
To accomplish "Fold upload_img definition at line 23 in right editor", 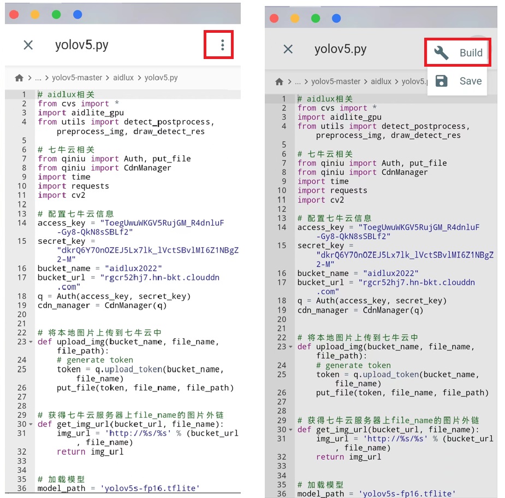I will [290, 347].
